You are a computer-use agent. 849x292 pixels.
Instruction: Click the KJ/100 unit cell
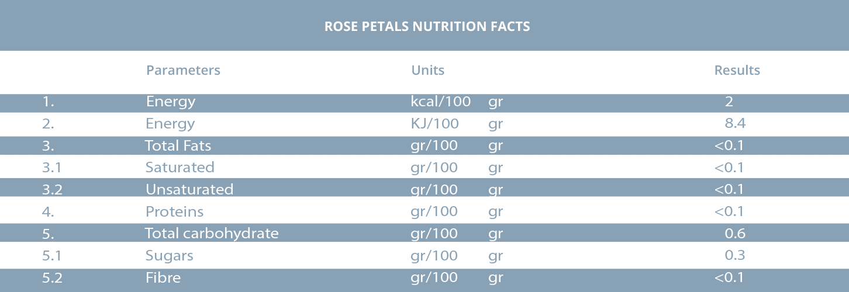(434, 124)
